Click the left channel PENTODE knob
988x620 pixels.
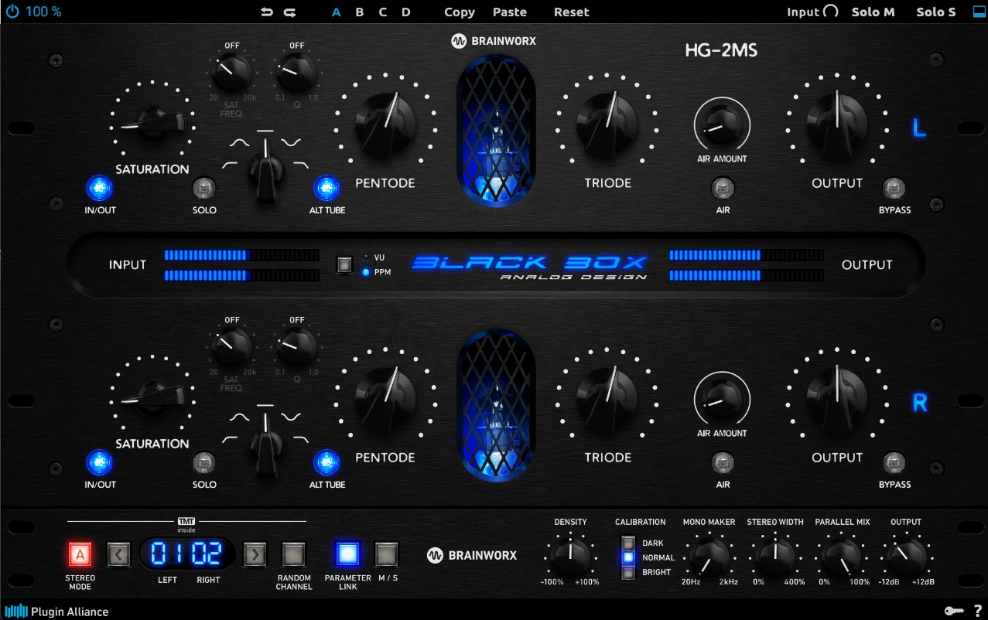(385, 122)
